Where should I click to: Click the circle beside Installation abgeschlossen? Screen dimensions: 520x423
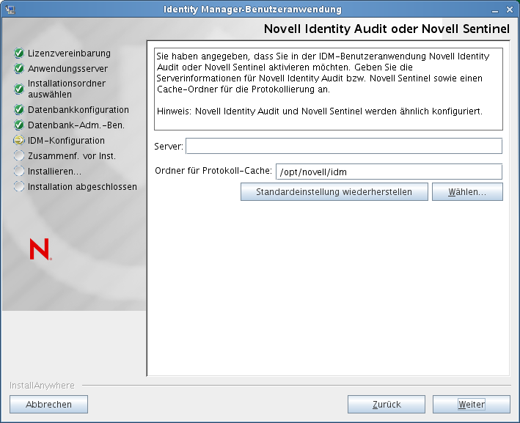19,186
